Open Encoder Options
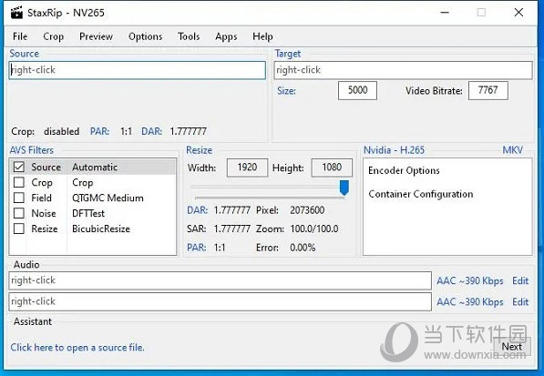 (x=404, y=170)
